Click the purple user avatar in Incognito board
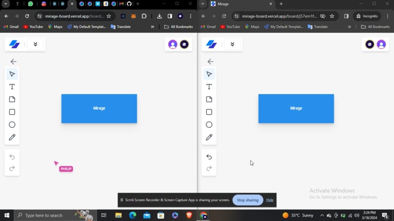Viewport: 394px width, 221px height. point(381,44)
